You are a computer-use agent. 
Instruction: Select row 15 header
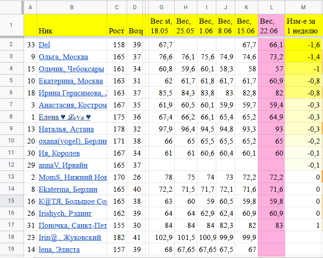(x=11, y=201)
